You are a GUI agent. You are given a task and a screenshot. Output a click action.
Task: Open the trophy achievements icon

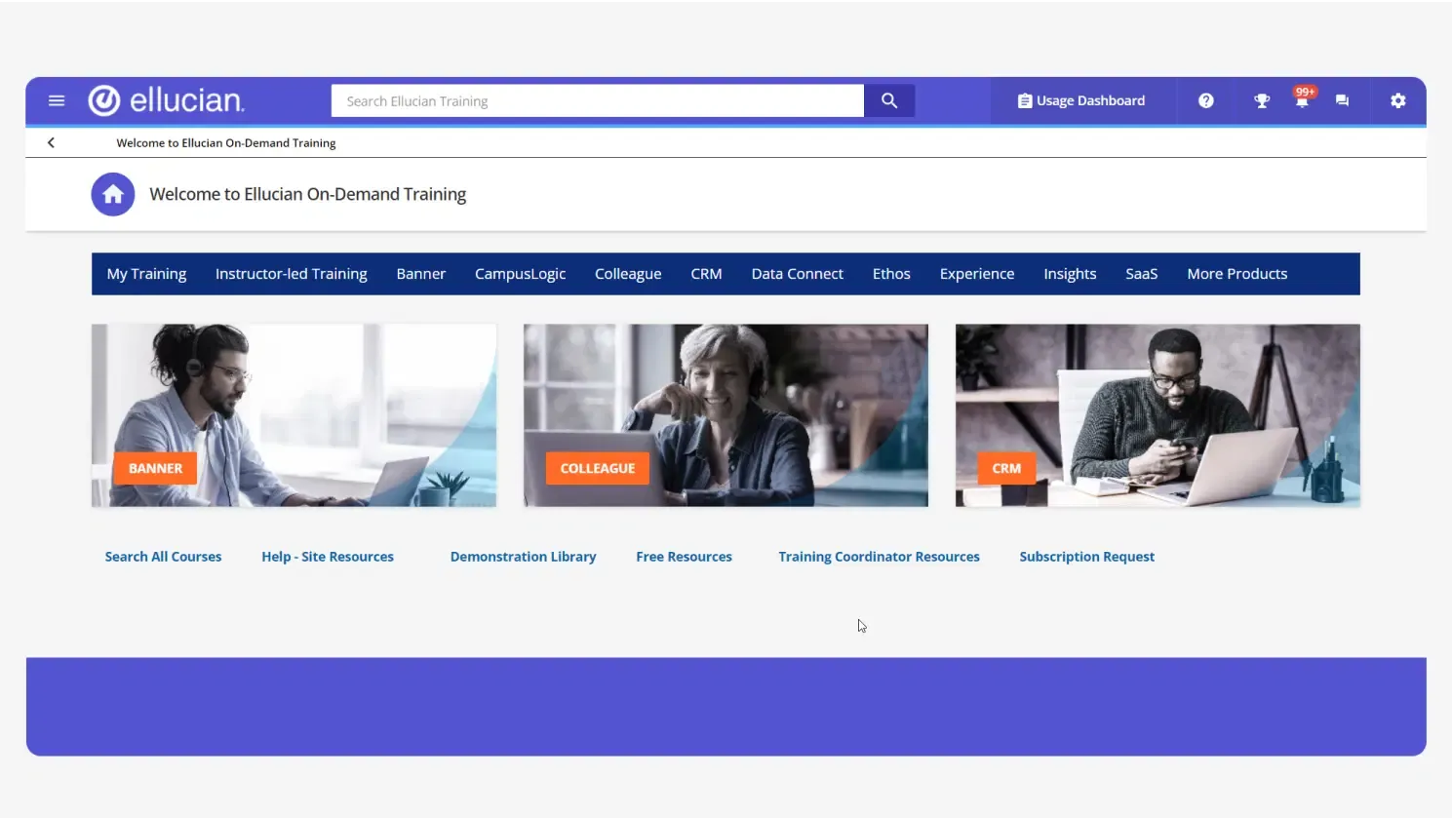tap(1262, 100)
